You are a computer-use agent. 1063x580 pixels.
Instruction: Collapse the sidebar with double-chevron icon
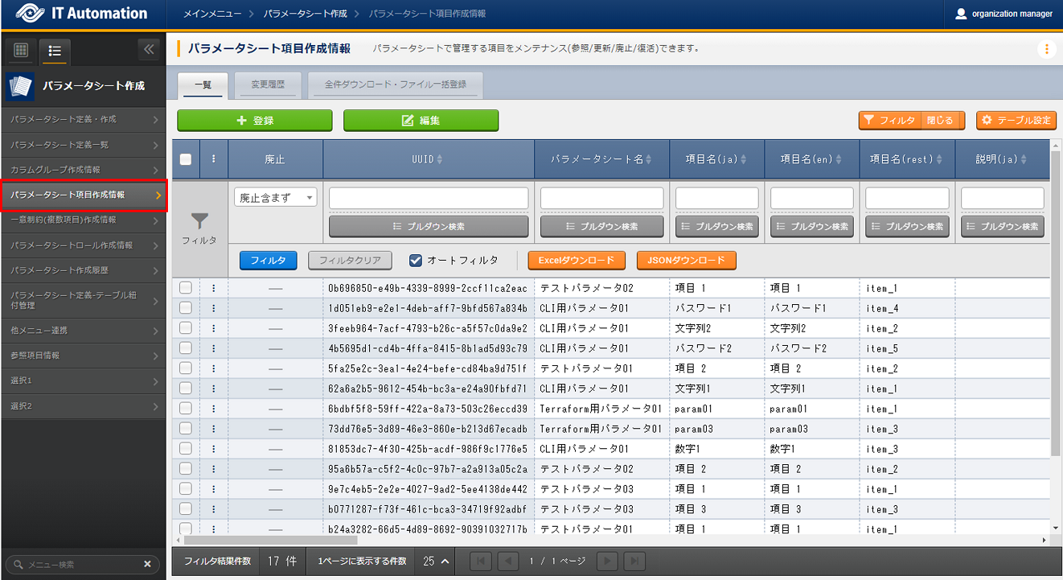pos(149,50)
